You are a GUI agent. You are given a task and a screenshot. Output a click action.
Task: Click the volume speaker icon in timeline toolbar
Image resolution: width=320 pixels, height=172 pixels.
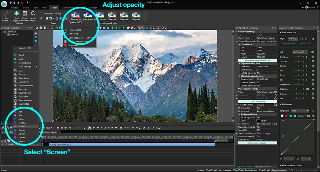pos(70,128)
